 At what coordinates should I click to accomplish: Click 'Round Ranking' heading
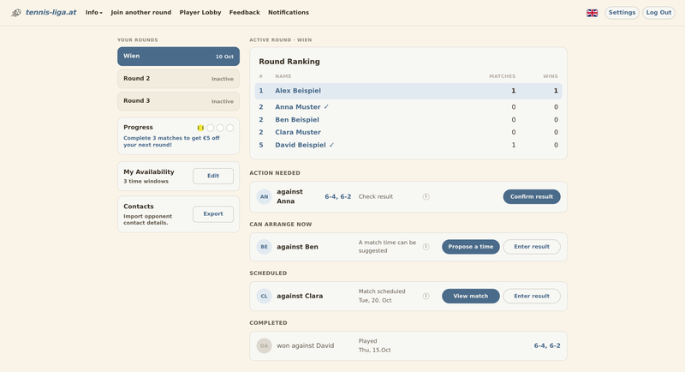click(289, 62)
